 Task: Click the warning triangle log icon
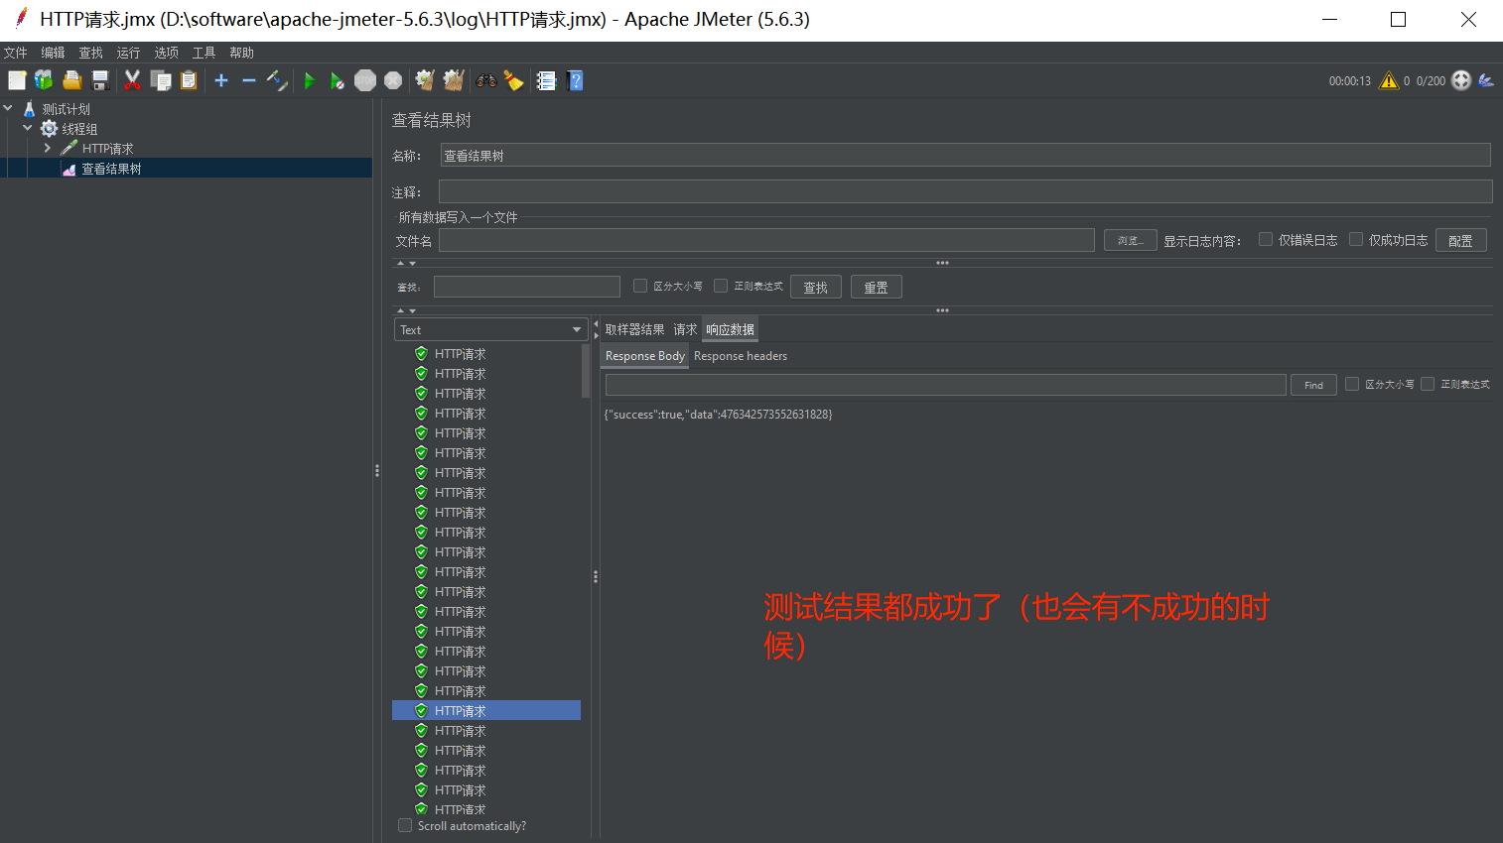point(1389,80)
